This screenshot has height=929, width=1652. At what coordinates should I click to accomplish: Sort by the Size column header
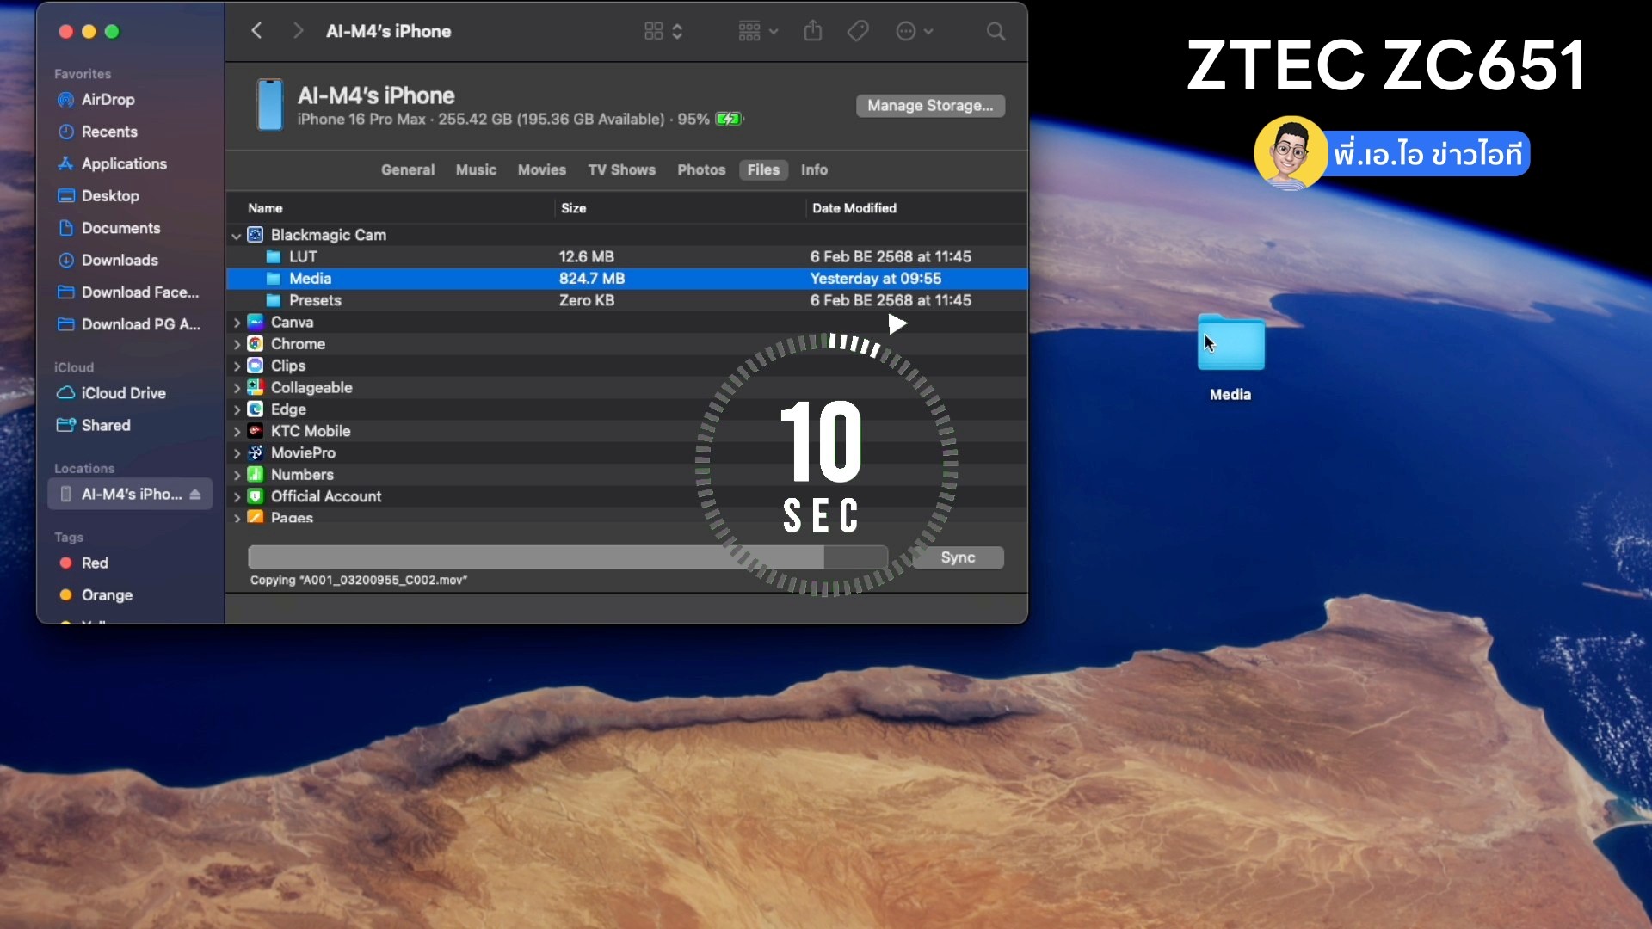point(573,208)
